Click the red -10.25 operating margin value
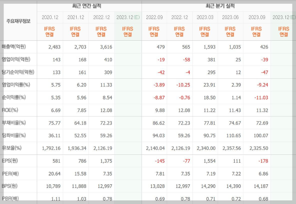 click(x=183, y=85)
